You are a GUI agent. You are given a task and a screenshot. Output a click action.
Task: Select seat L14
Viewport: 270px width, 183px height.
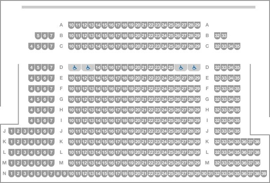coord(98,152)
